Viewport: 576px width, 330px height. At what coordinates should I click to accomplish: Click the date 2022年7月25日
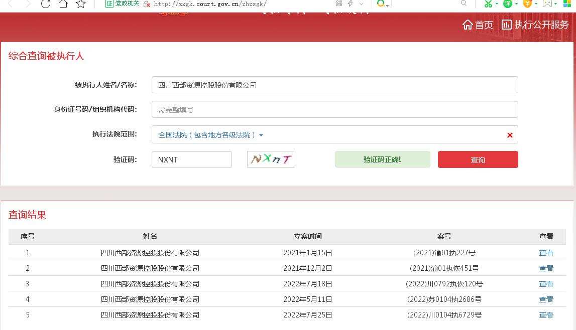click(308, 314)
